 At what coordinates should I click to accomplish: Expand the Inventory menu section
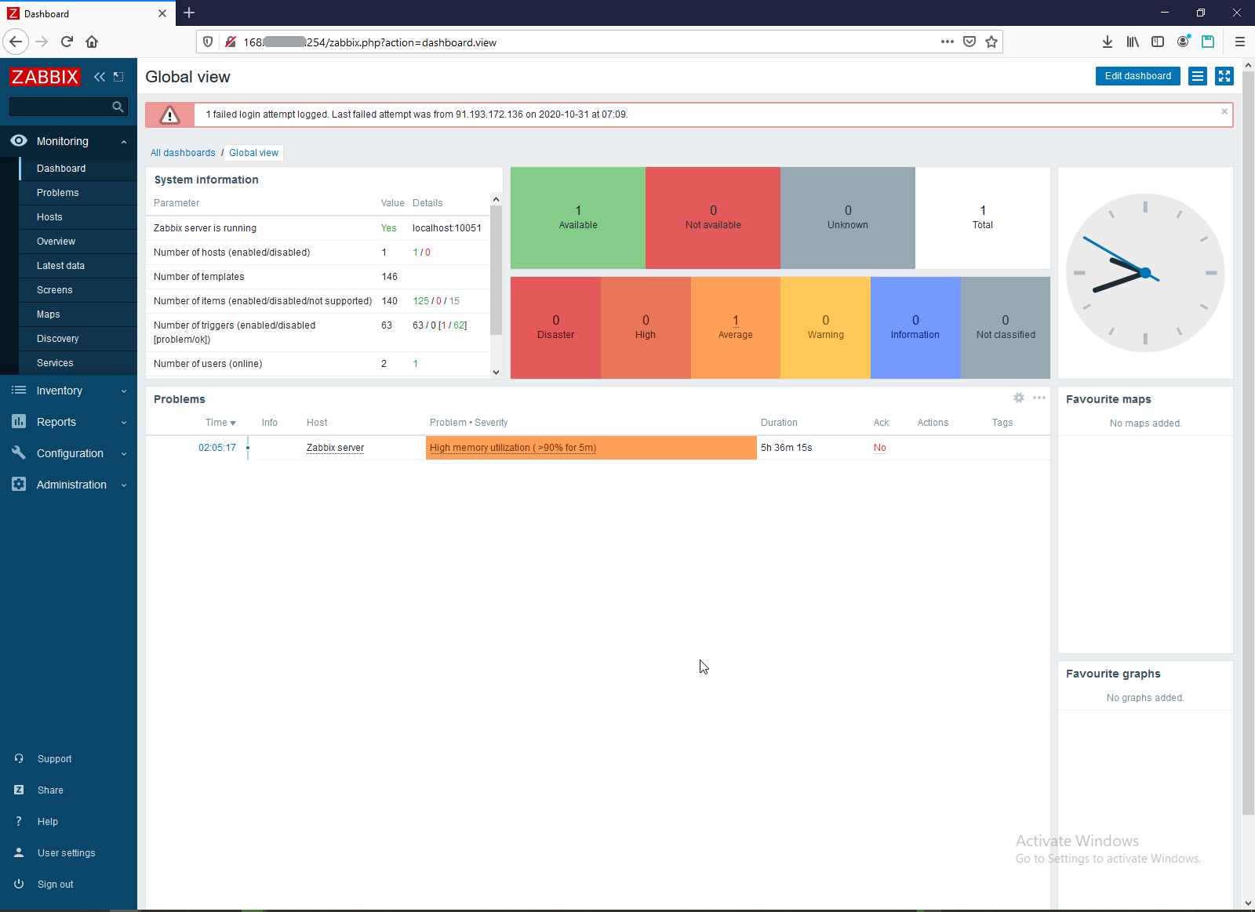(69, 391)
